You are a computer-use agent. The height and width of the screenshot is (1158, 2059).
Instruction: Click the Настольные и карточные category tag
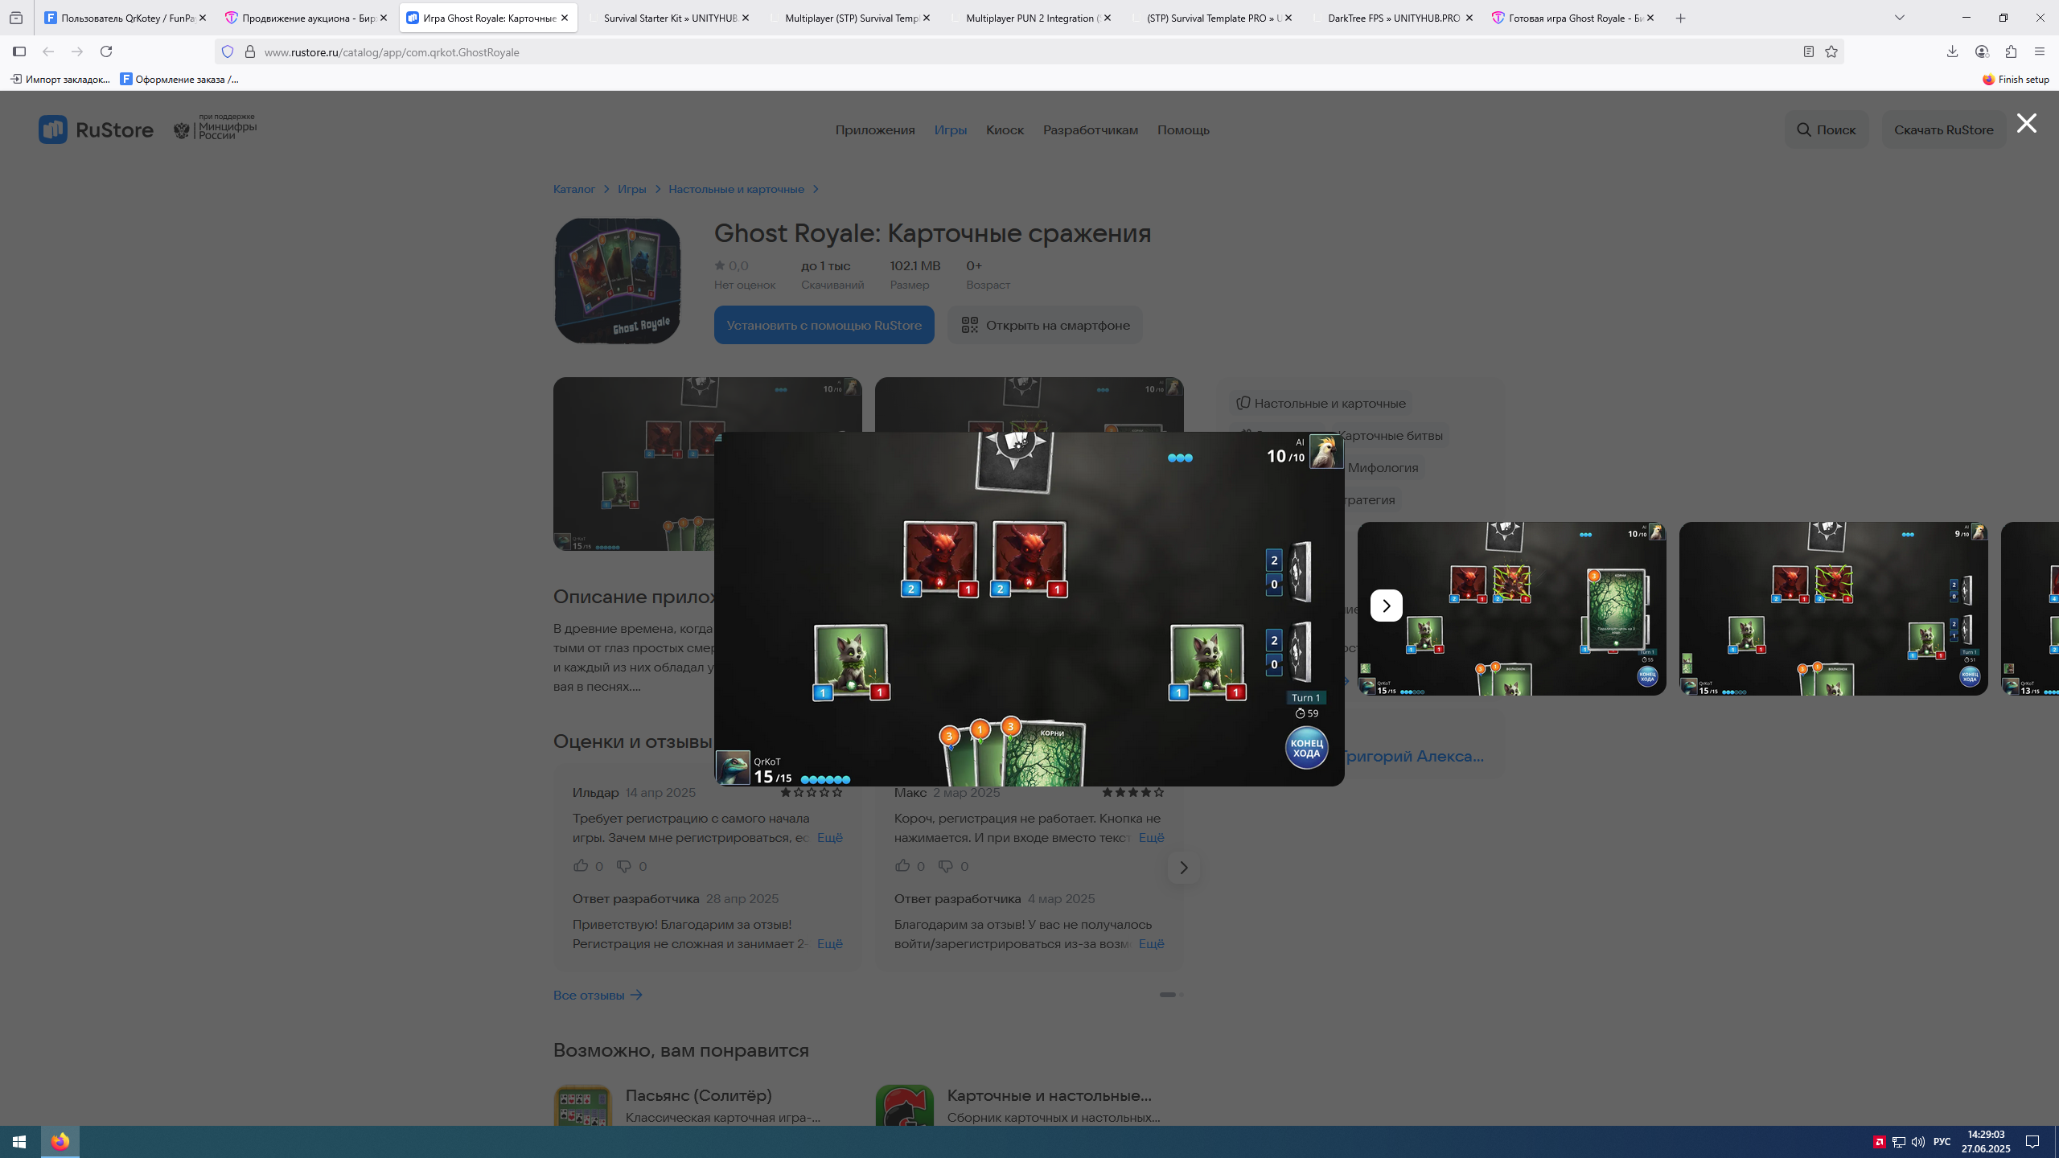[x=1322, y=403]
